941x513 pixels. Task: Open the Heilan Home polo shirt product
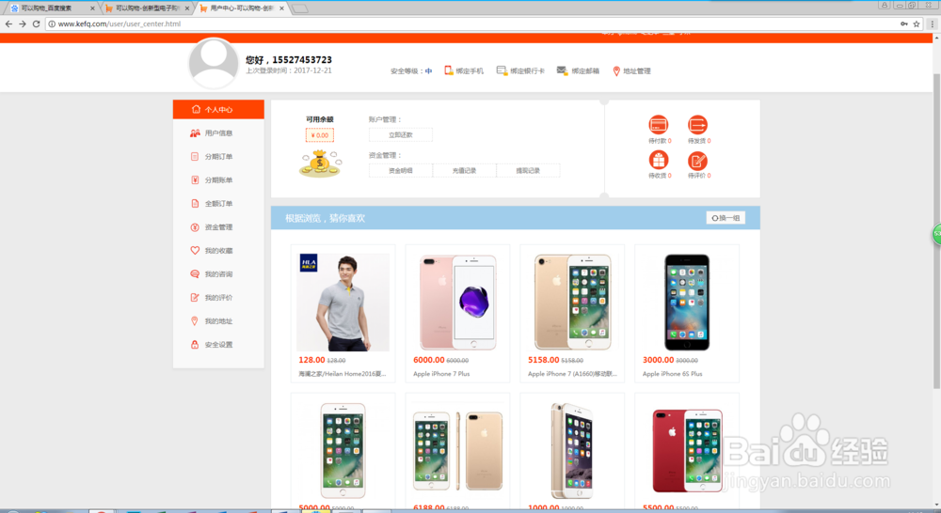pyautogui.click(x=343, y=302)
